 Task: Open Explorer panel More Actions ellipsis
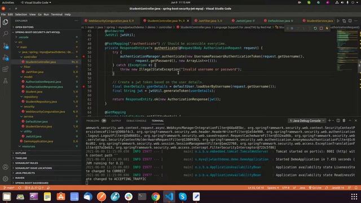coord(76,21)
